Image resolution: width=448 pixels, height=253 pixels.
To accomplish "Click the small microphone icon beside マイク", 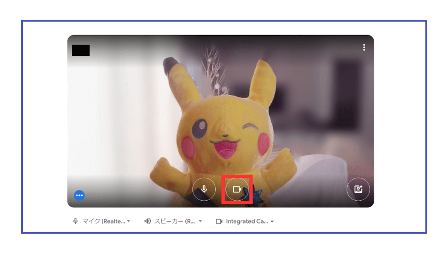I will 75,222.
